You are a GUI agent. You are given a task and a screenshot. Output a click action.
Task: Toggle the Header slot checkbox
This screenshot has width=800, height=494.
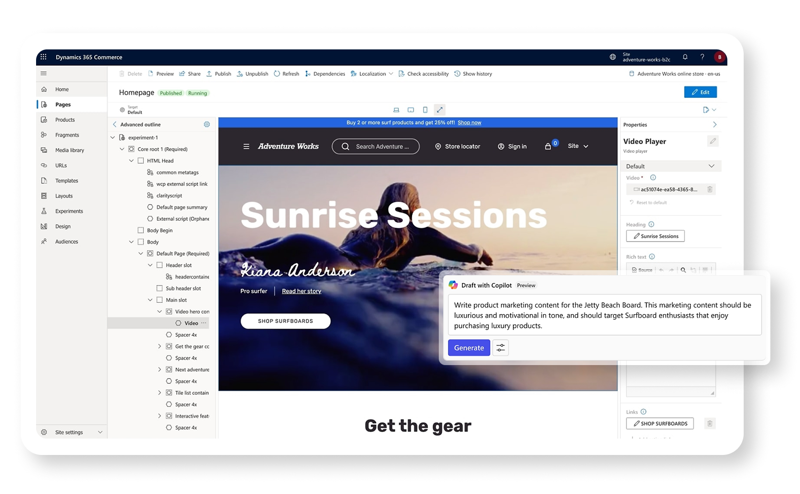tap(160, 265)
